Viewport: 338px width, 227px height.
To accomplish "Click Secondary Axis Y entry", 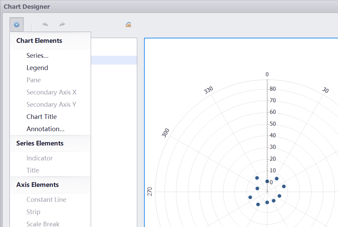I will coord(51,105).
